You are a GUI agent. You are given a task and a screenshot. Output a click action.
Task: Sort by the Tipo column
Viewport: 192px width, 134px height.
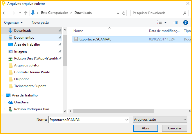click(187, 31)
